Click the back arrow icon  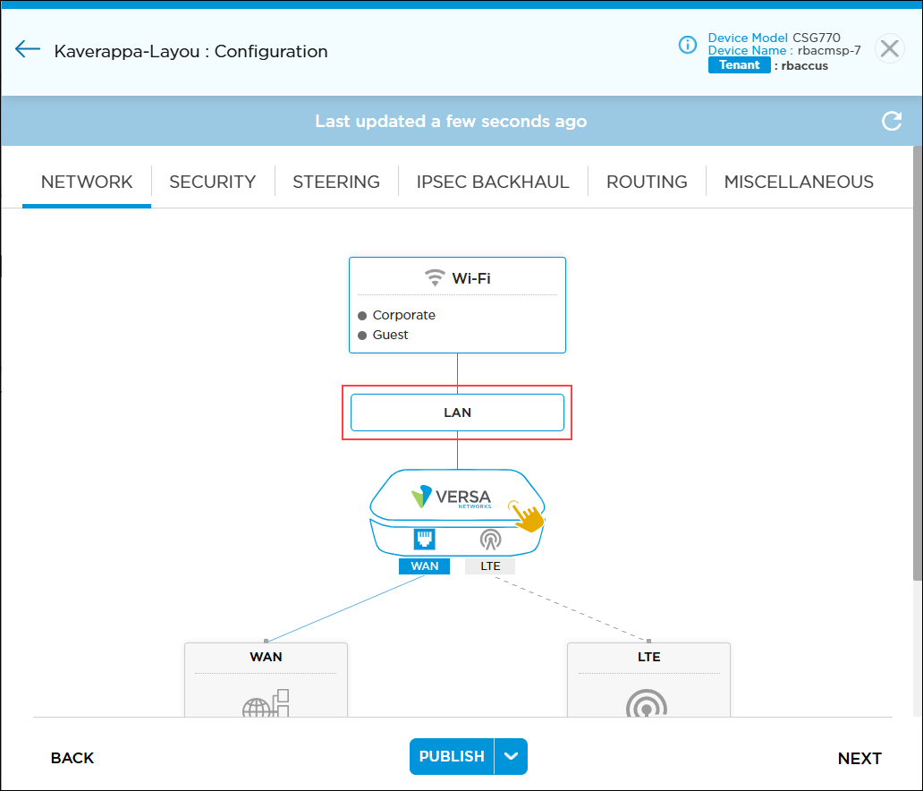click(x=28, y=49)
